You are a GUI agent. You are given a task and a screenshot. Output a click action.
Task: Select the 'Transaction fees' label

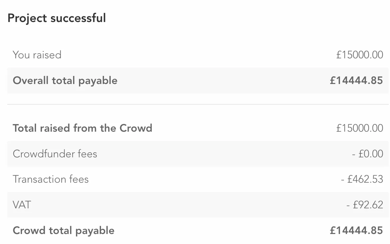(x=51, y=179)
